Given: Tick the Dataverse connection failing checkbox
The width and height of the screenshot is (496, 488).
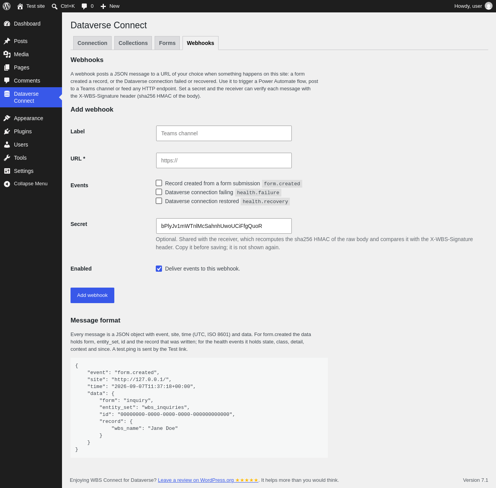Looking at the screenshot, I should click(x=159, y=192).
